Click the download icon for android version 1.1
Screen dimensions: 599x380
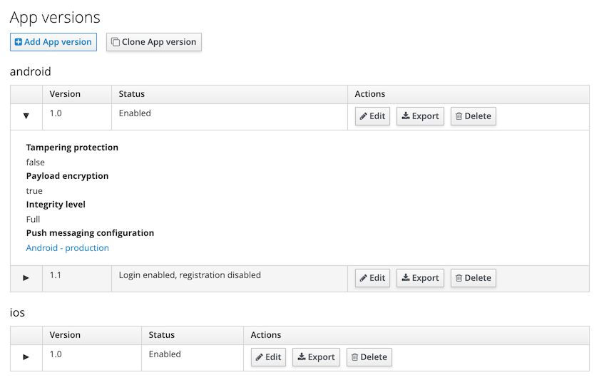(x=406, y=278)
